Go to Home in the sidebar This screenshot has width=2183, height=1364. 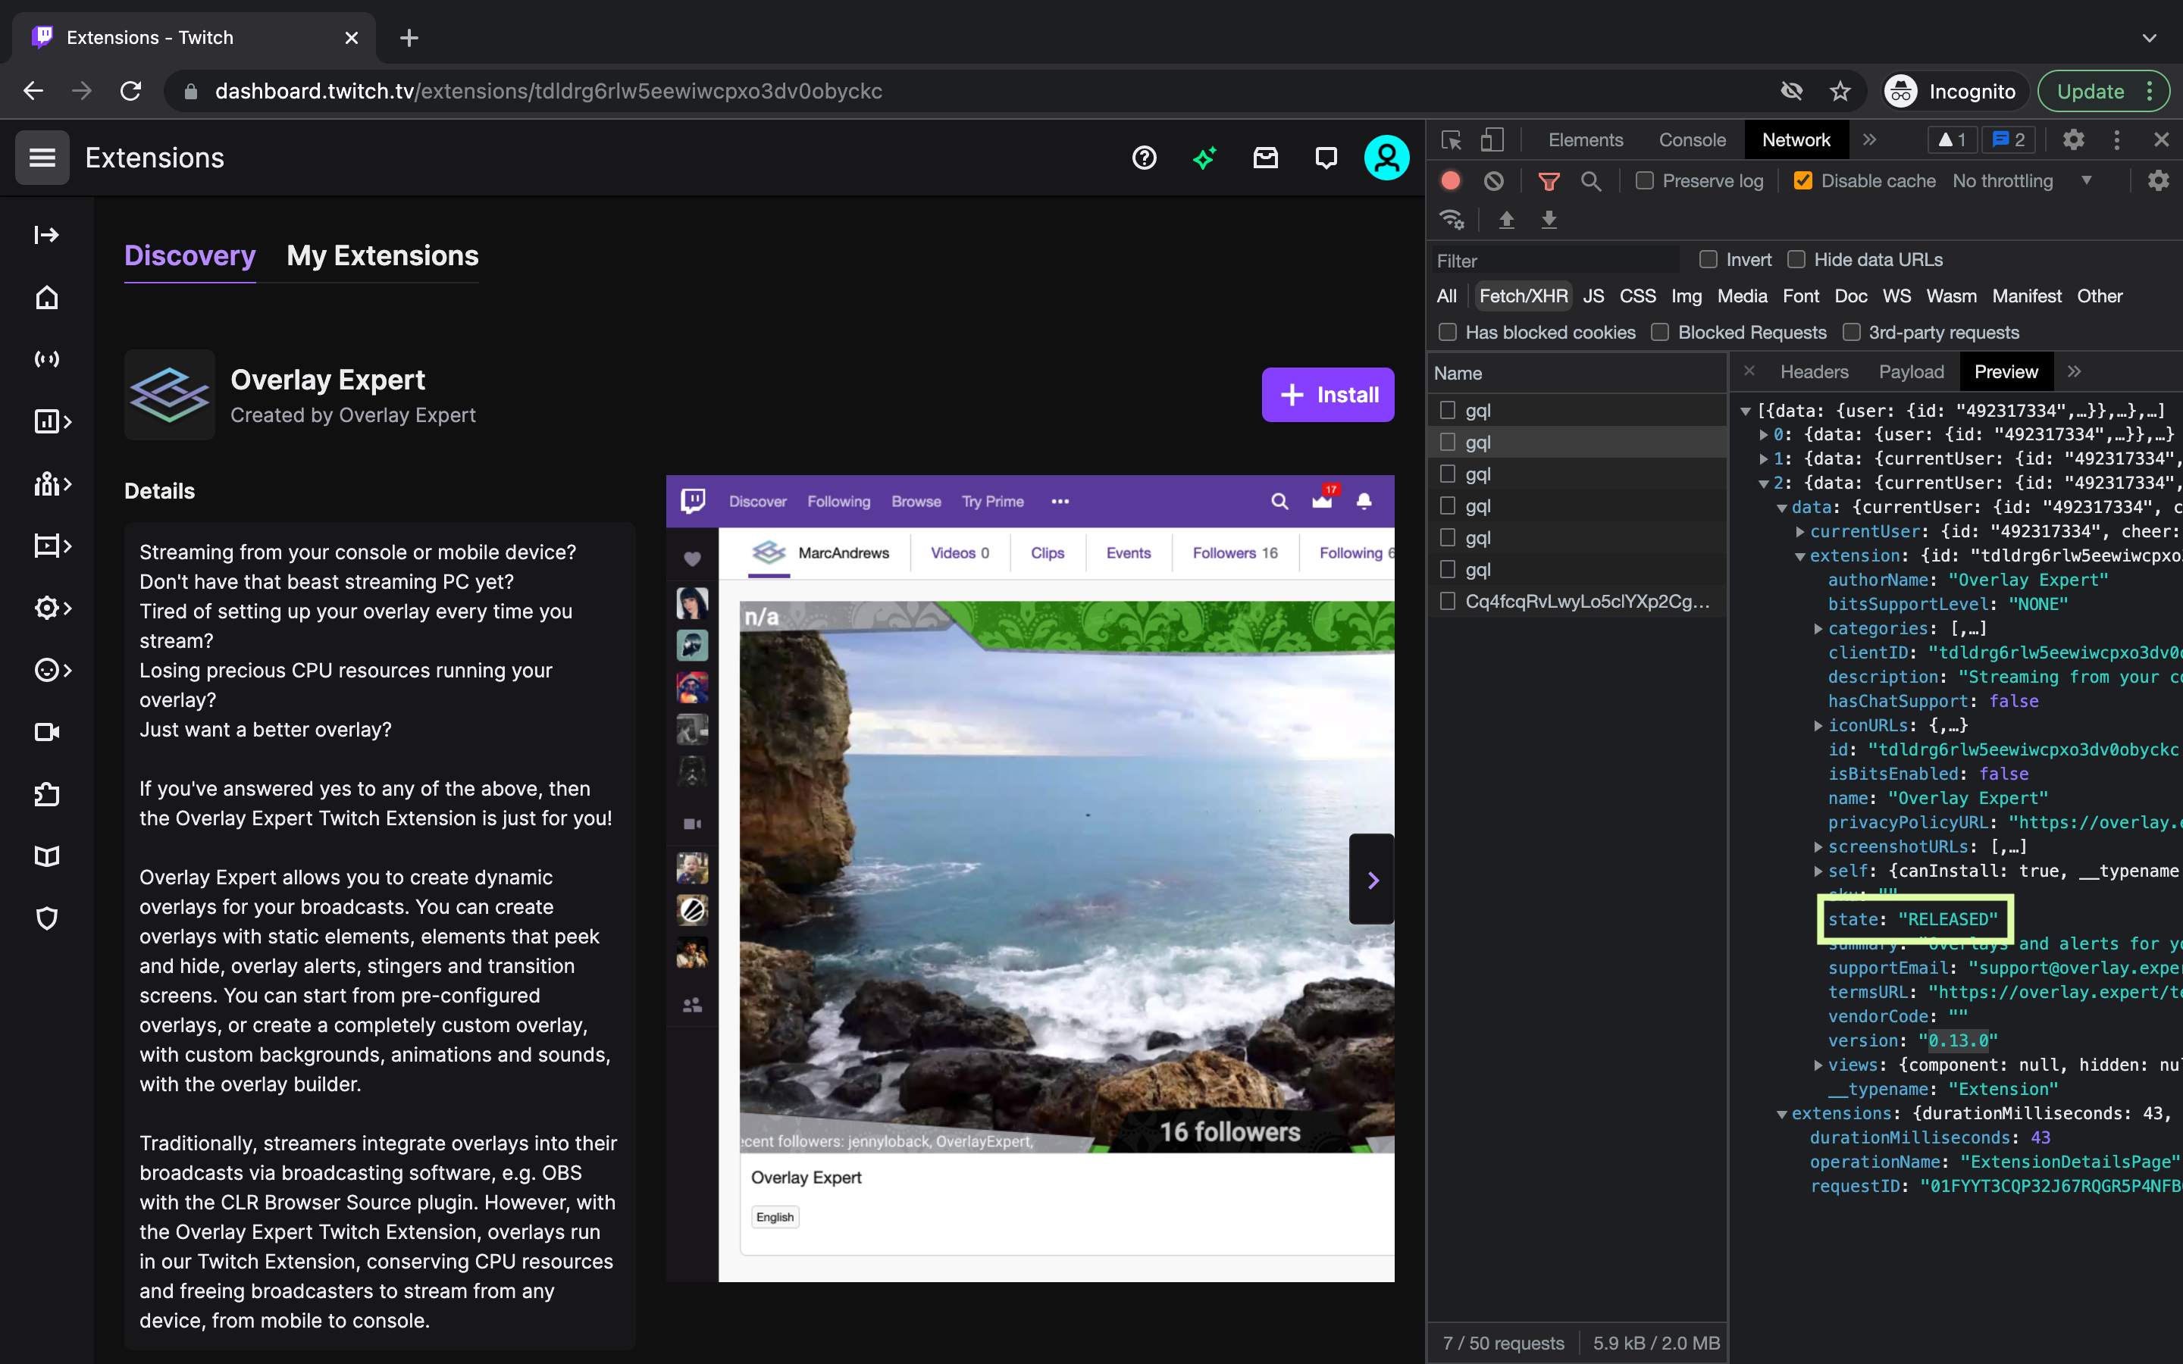47,297
